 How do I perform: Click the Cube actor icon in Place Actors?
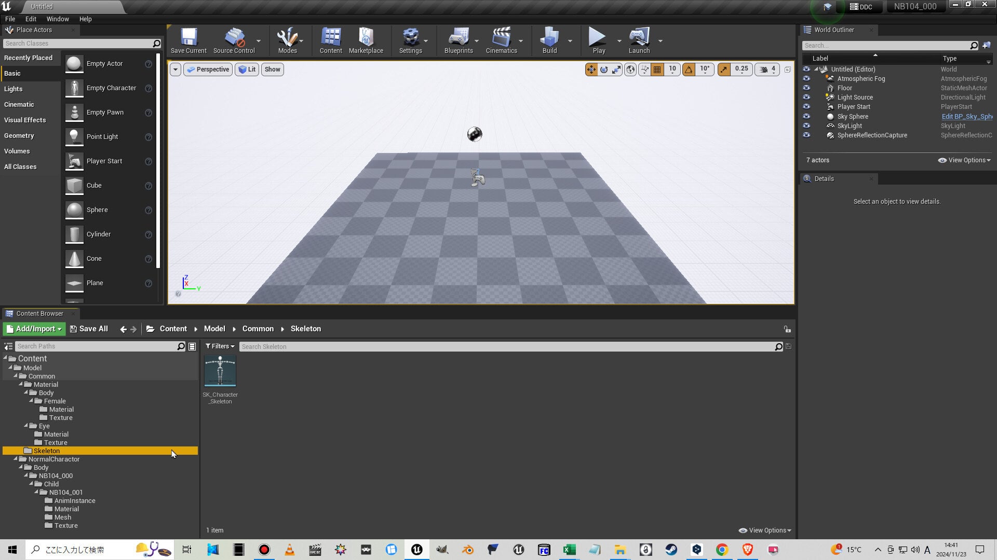click(74, 186)
